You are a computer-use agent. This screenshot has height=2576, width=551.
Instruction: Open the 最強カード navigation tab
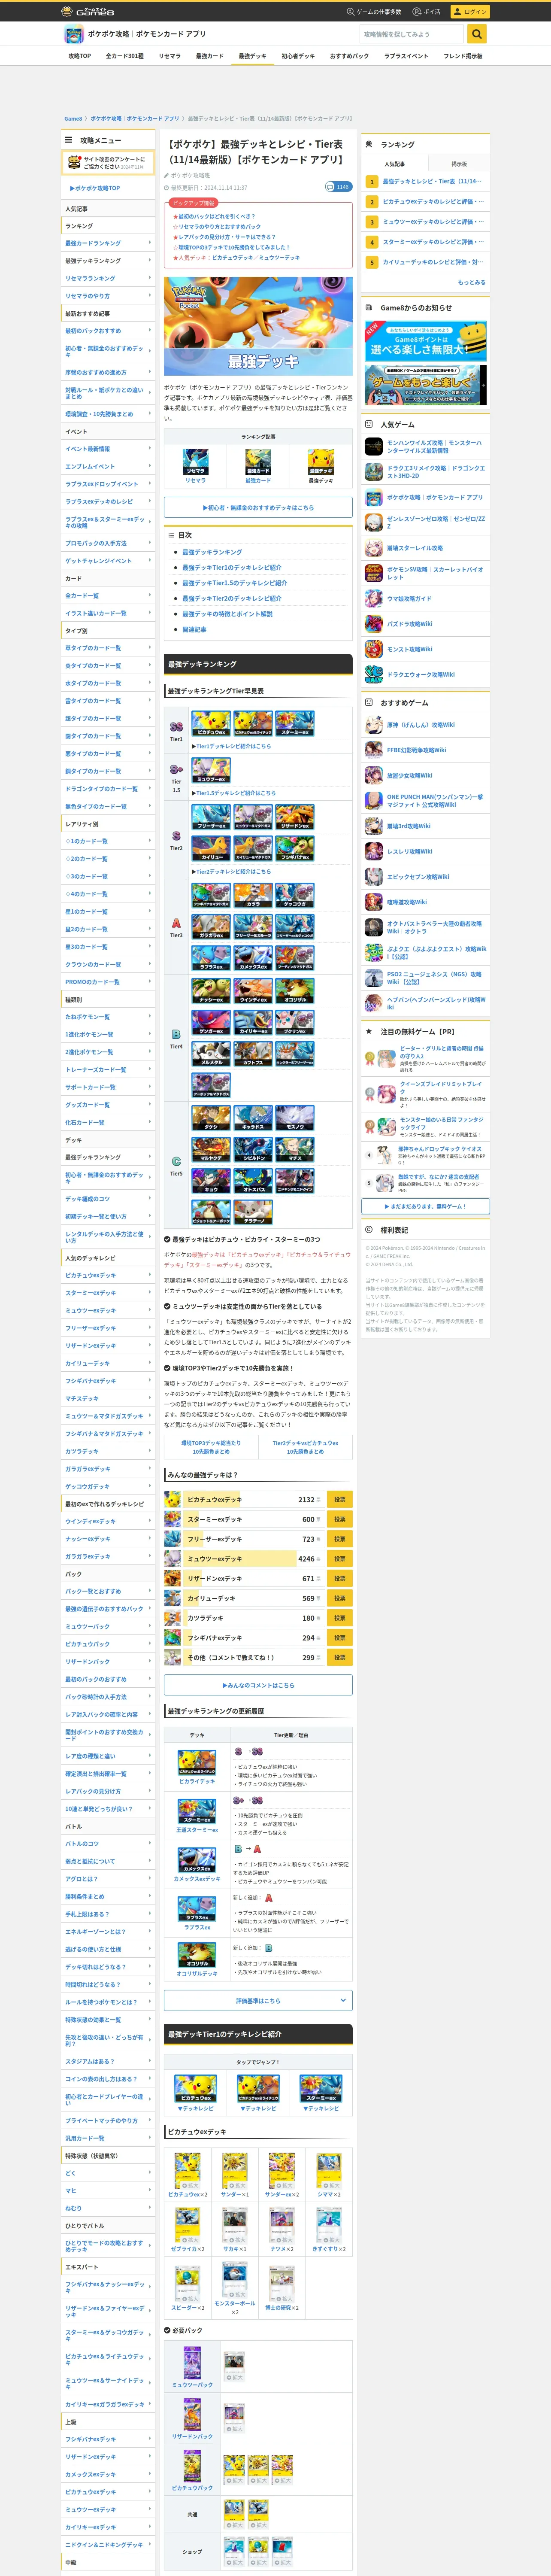[209, 56]
